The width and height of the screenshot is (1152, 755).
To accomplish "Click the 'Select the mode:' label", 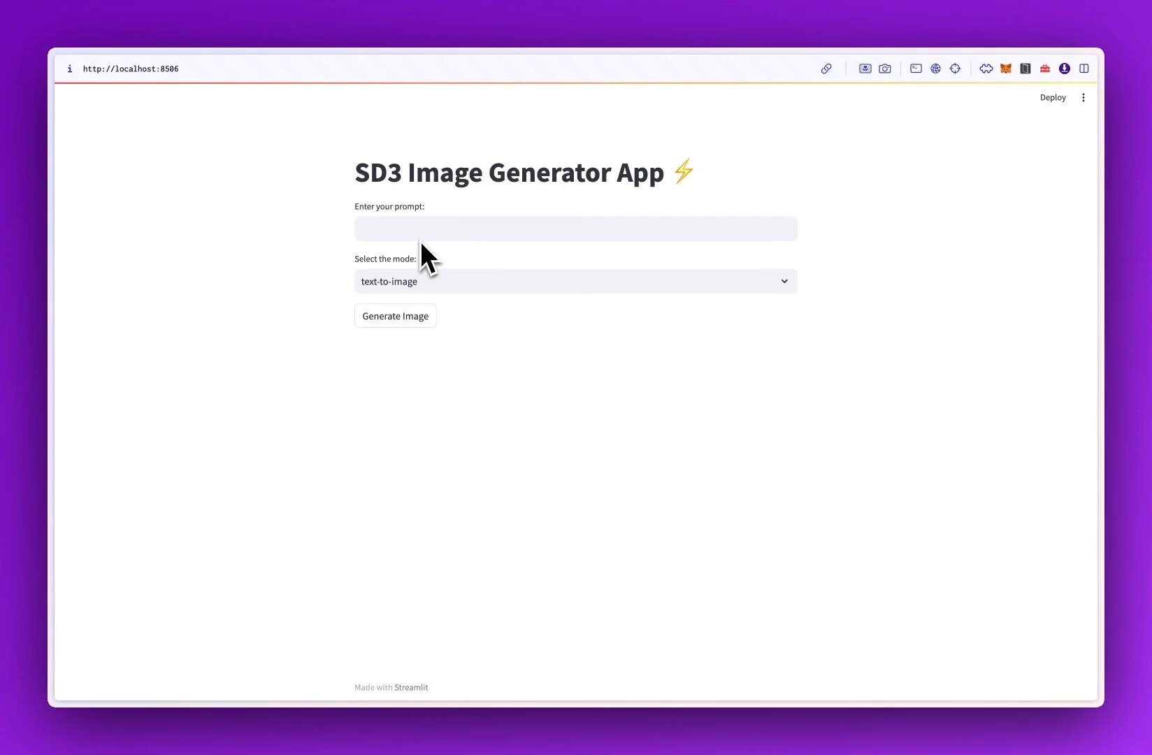I will [385, 259].
